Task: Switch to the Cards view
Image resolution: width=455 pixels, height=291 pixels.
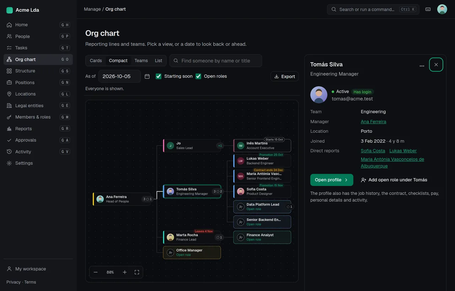Action: (96, 61)
